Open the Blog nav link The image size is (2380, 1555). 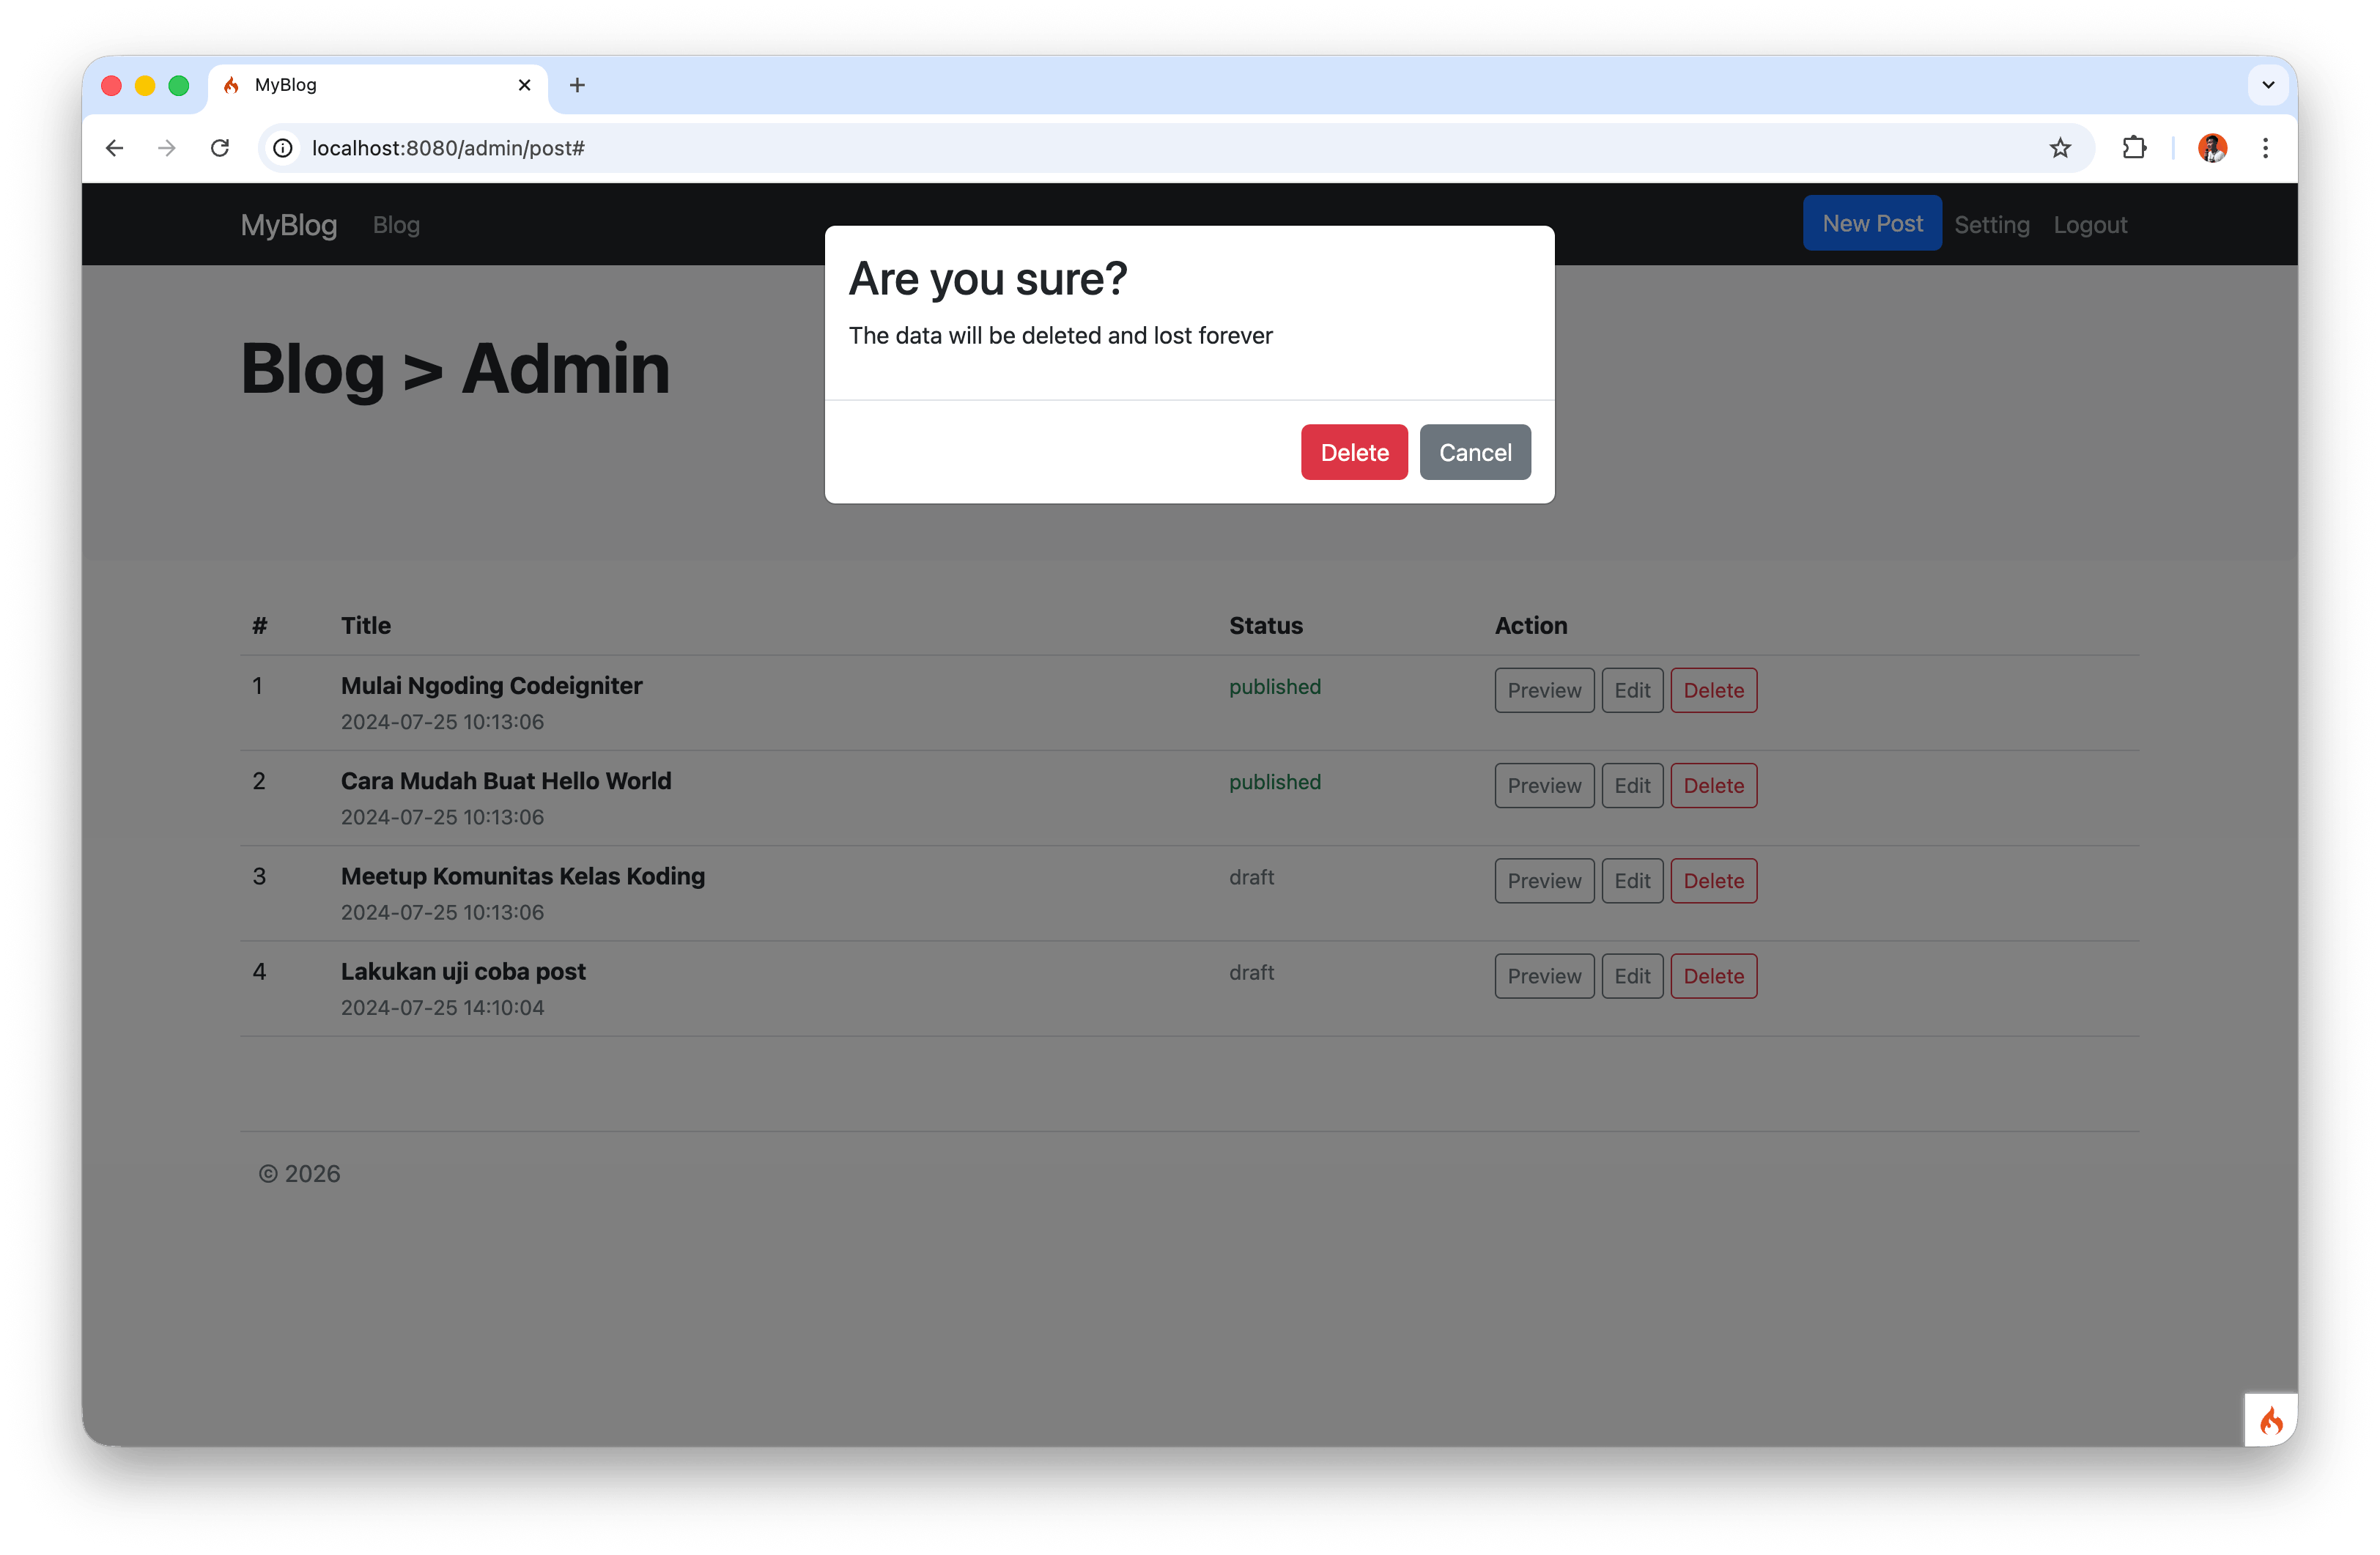pos(396,225)
